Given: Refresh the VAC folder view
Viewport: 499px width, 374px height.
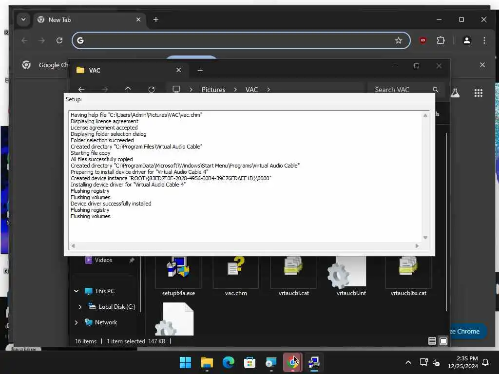Looking at the screenshot, I should (152, 90).
